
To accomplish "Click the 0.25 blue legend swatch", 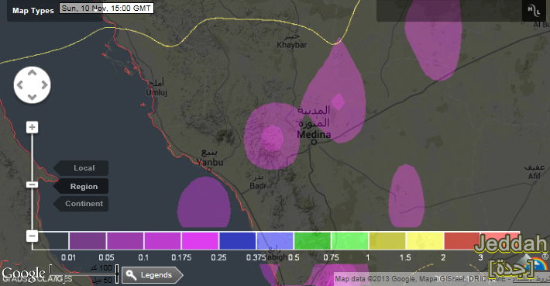I will [x=237, y=241].
